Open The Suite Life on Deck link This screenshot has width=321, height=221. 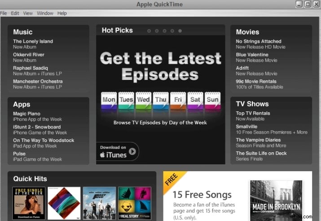pos(261,156)
